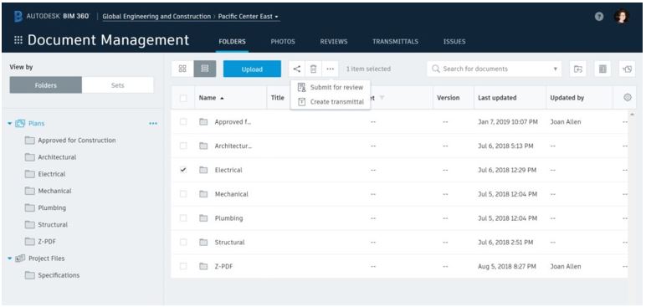Viewport: 646px width, 307px height.
Task: Click the Project Files root icon
Action: pyautogui.click(x=20, y=258)
